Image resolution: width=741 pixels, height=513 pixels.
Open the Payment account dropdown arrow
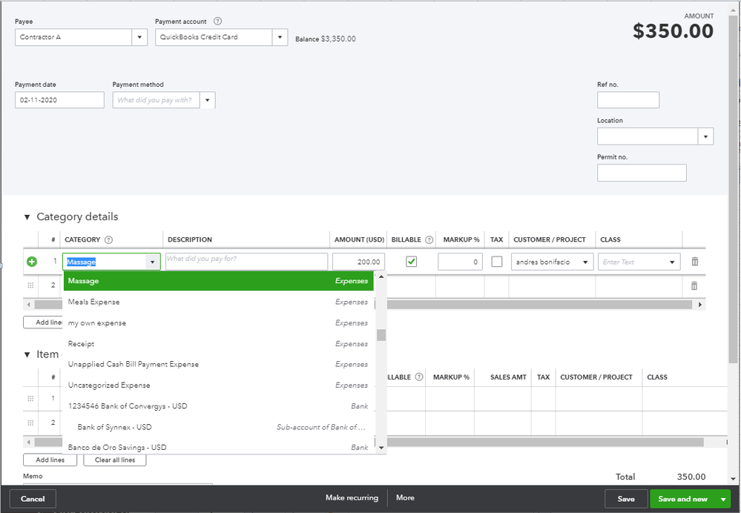280,37
